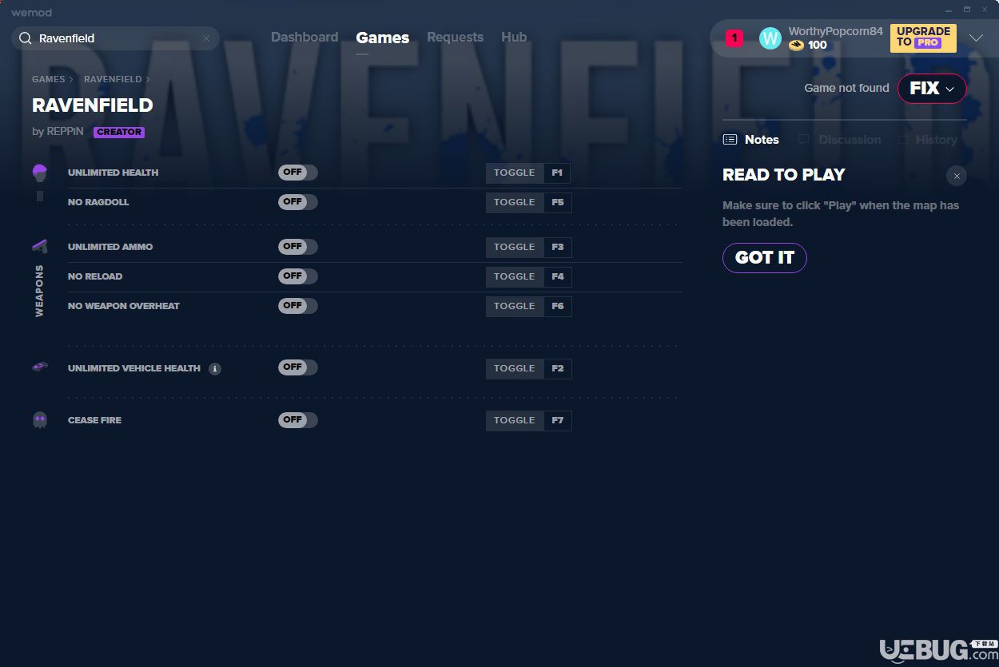
Task: Open the Hub tab
Action: point(514,38)
